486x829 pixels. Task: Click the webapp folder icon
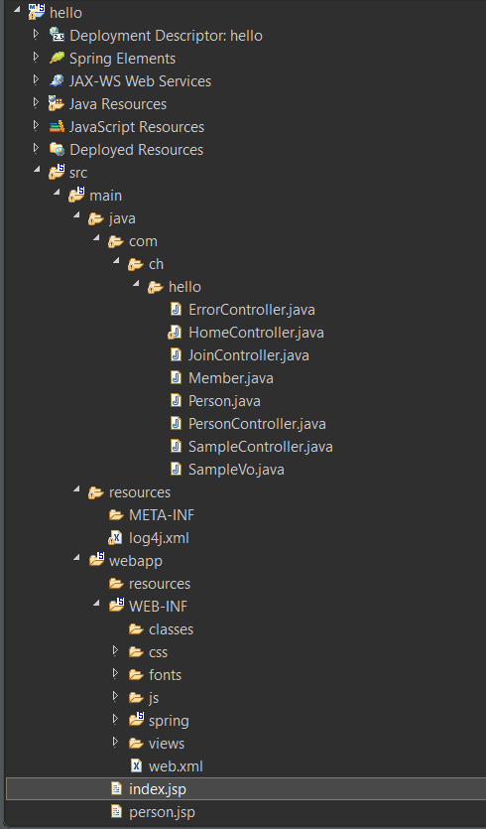(96, 560)
